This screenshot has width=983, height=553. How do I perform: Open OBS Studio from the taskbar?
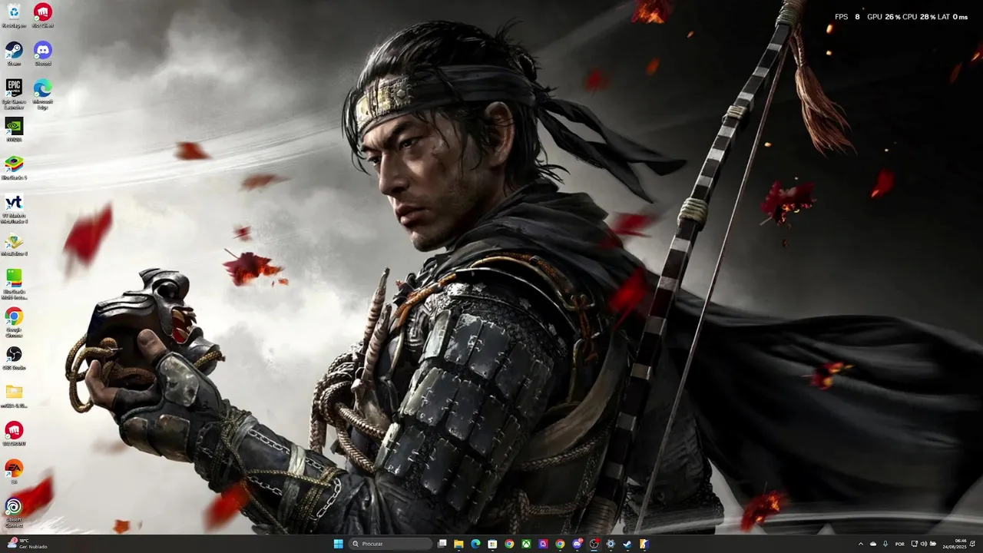(594, 544)
